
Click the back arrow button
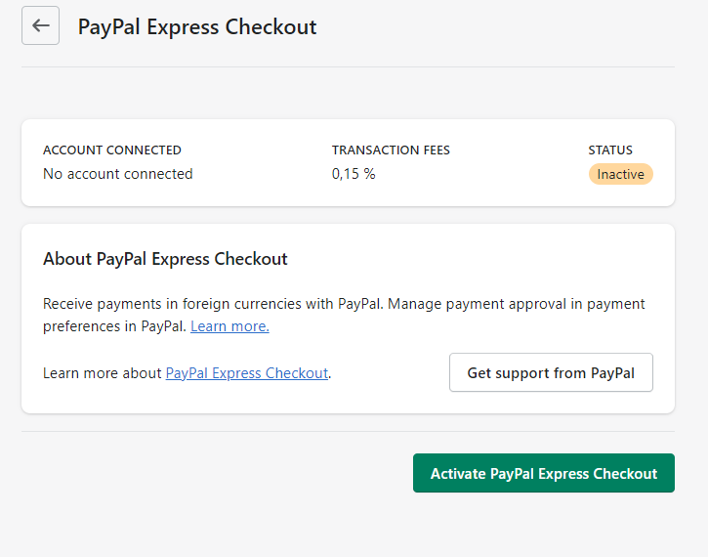pos(40,25)
